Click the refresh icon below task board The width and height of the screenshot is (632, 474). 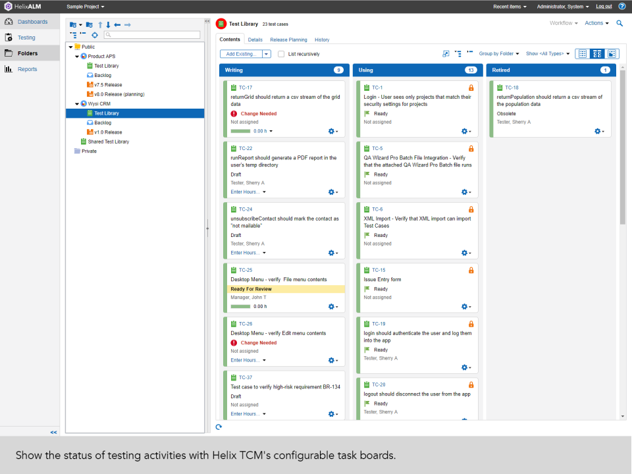pos(219,427)
